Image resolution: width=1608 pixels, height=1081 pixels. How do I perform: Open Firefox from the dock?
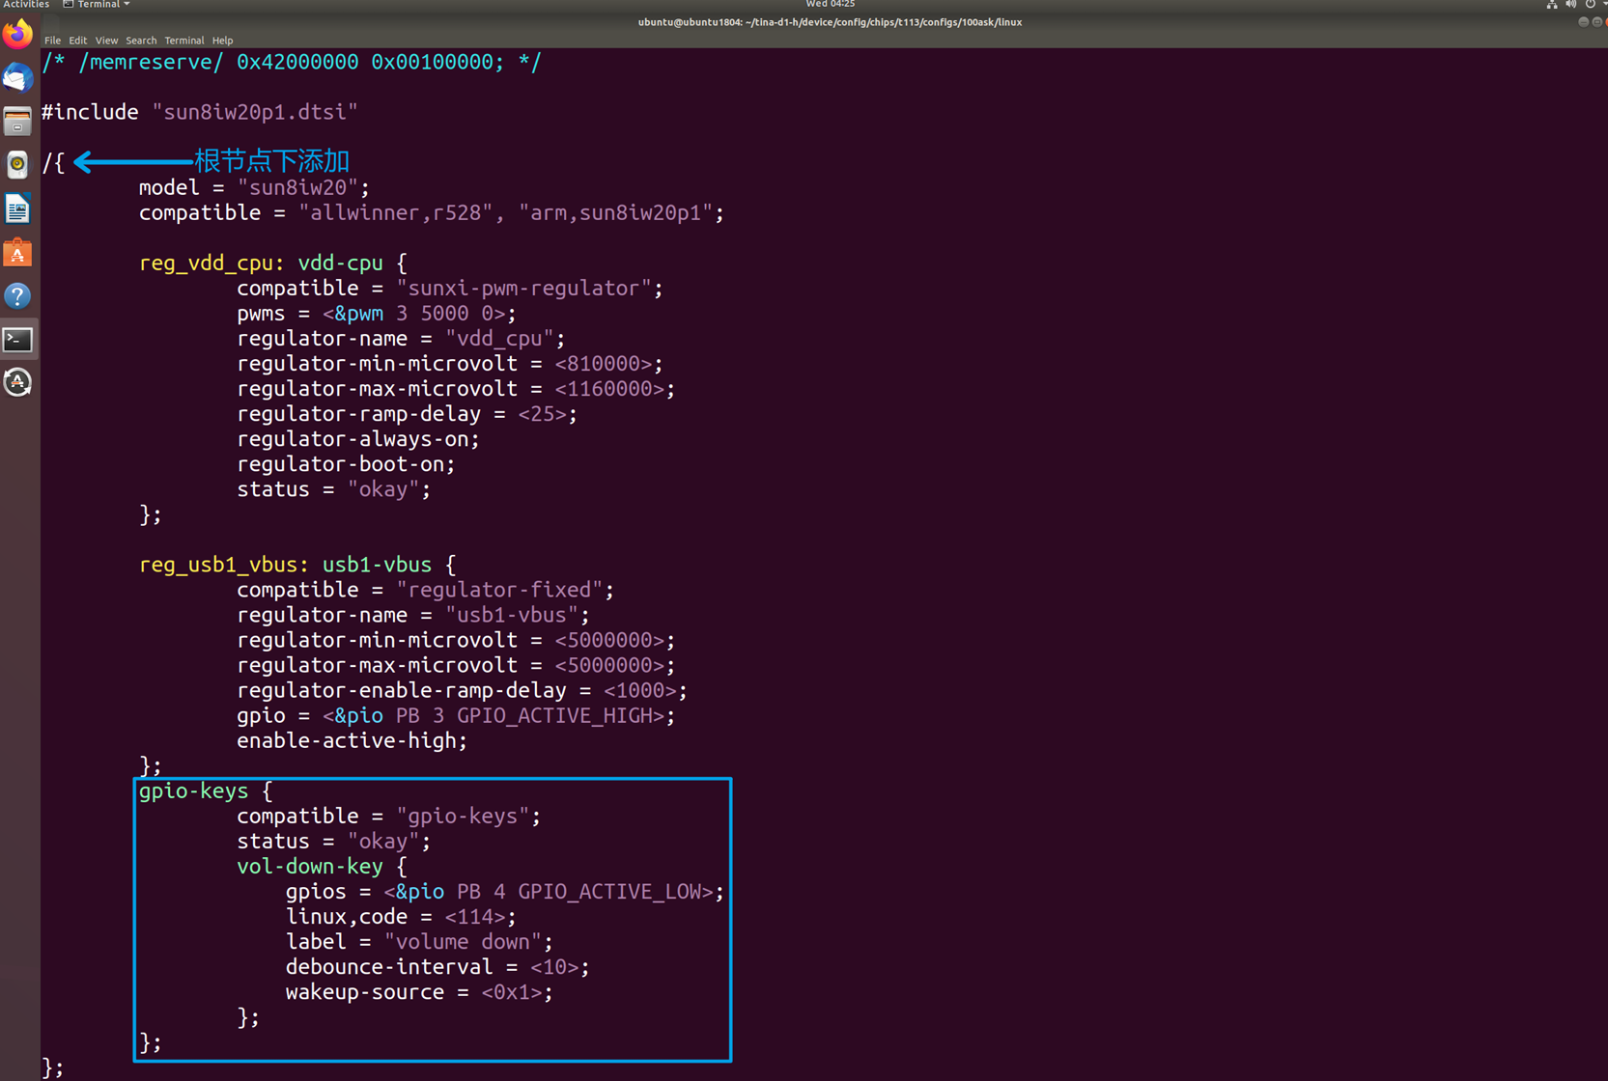(17, 36)
